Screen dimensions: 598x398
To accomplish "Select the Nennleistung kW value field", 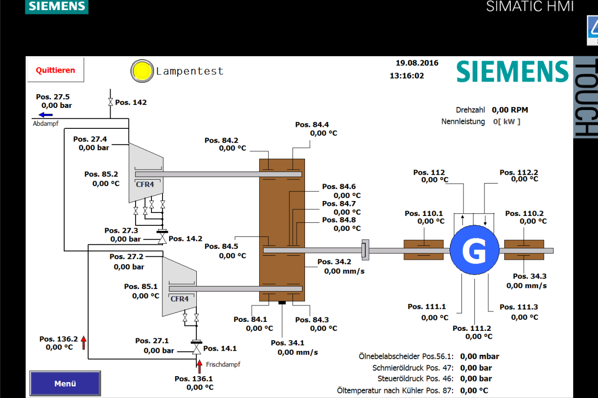I will pyautogui.click(x=506, y=121).
